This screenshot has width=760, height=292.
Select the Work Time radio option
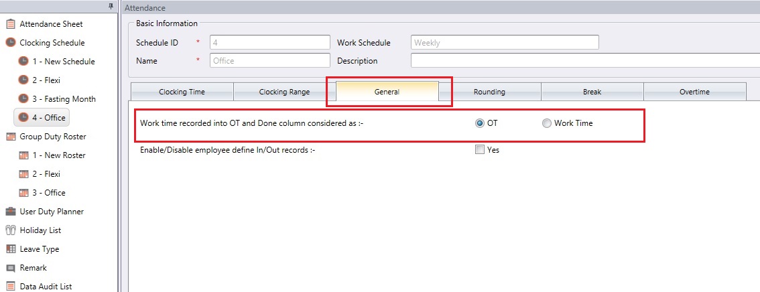coord(547,123)
